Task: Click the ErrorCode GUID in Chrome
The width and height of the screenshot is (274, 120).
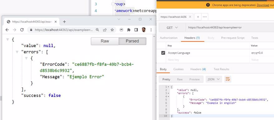Action: [87, 68]
